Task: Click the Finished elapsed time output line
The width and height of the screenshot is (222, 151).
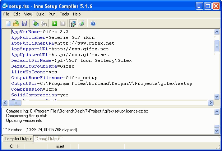Action: (40, 130)
